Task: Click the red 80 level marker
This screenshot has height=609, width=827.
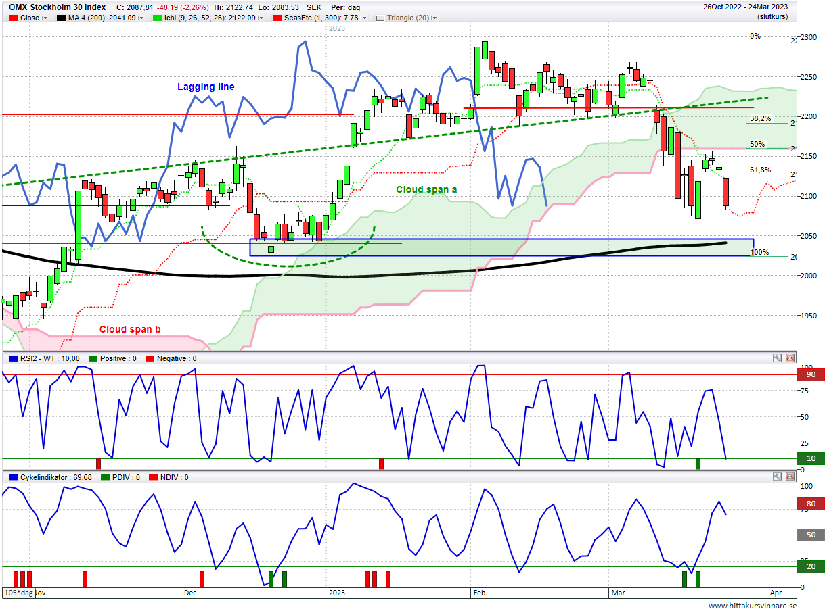Action: pyautogui.click(x=811, y=504)
